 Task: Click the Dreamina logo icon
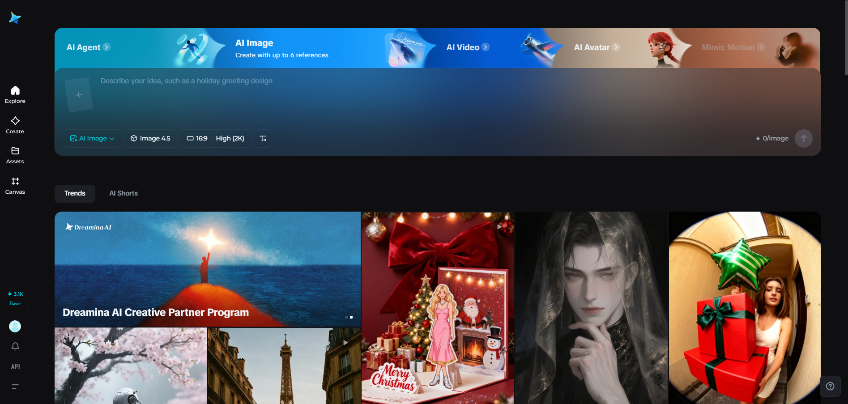tap(15, 18)
